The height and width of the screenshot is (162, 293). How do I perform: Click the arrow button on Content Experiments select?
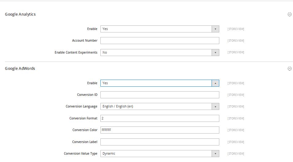215,52
